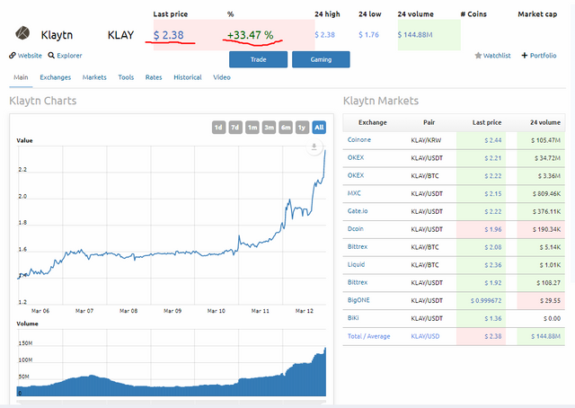575x408 pixels.
Task: Click the blue Gaming button
Action: 321,59
